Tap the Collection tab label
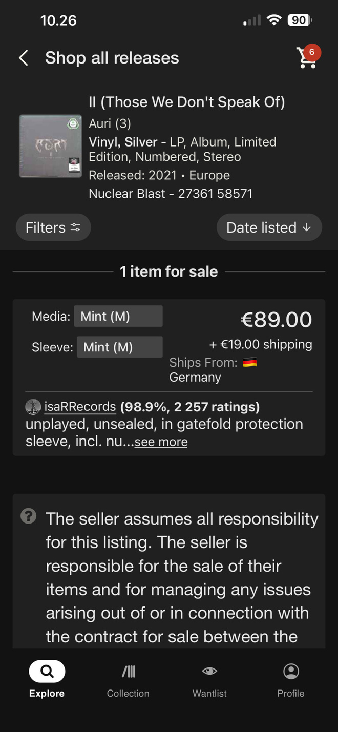 click(x=128, y=693)
